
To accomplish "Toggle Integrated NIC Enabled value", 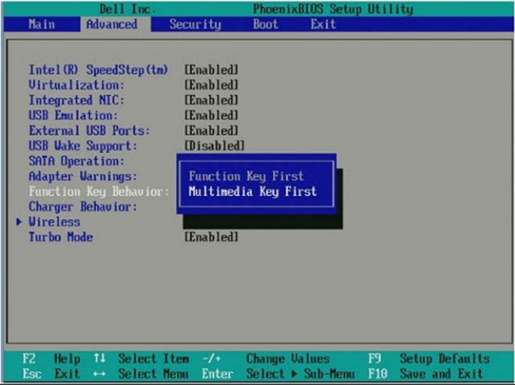I will 211,100.
